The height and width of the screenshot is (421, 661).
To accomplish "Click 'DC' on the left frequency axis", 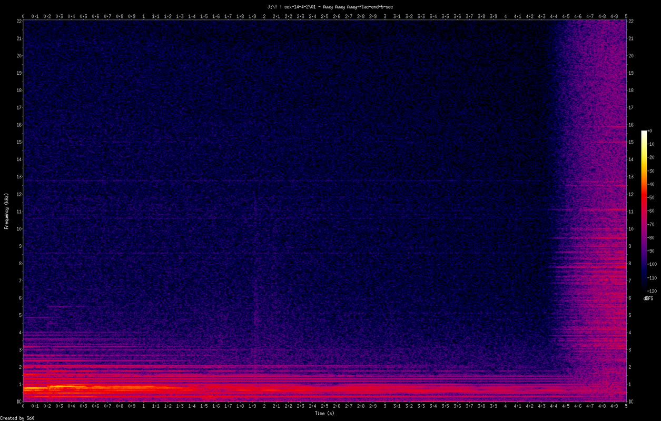I will (x=18, y=402).
